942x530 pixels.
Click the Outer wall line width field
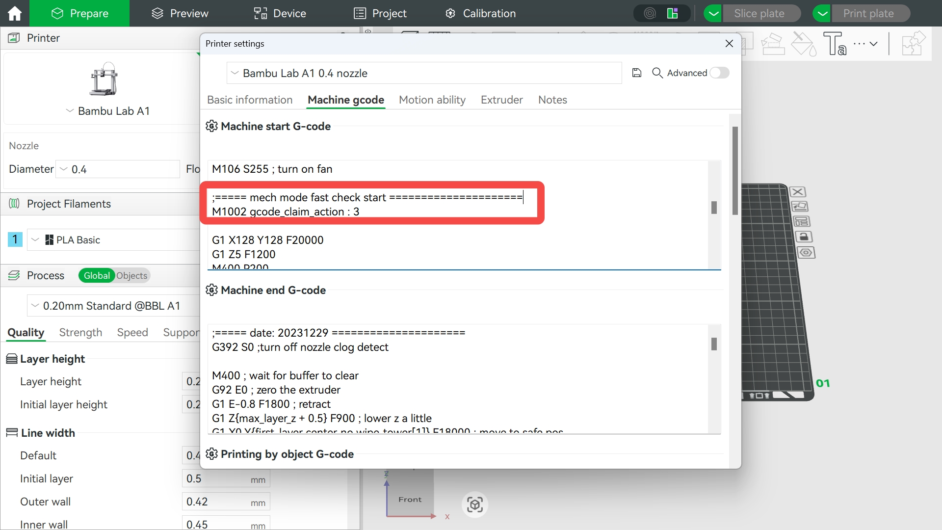pyautogui.click(x=226, y=502)
